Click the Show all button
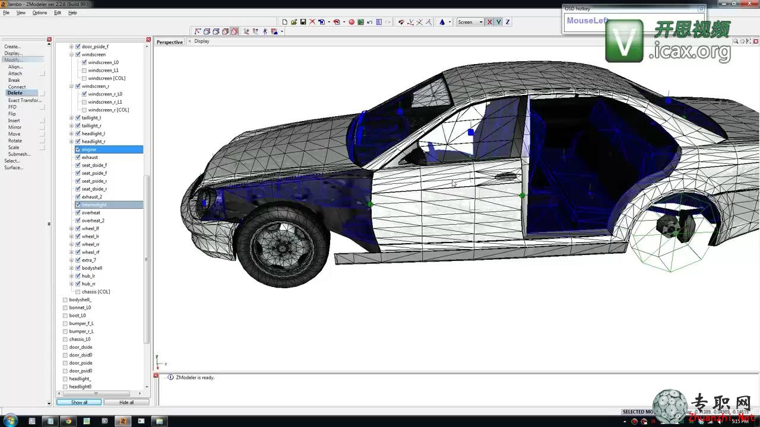Screen dimensions: 760x427 (79, 402)
